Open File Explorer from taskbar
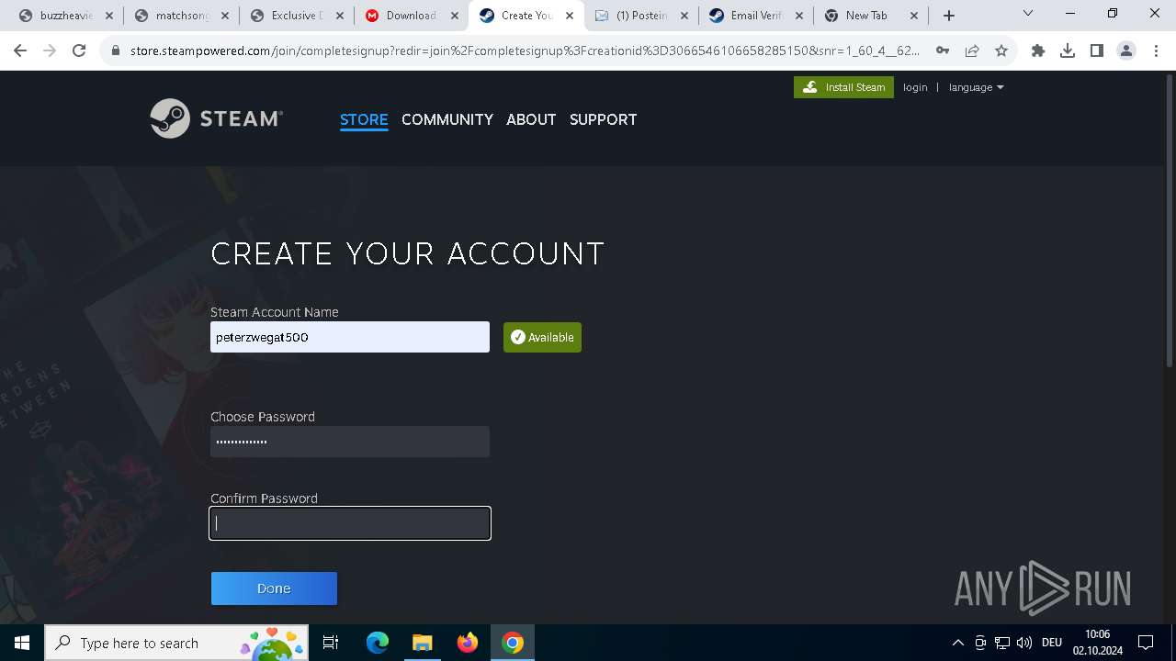Image resolution: width=1176 pixels, height=661 pixels. point(422,643)
